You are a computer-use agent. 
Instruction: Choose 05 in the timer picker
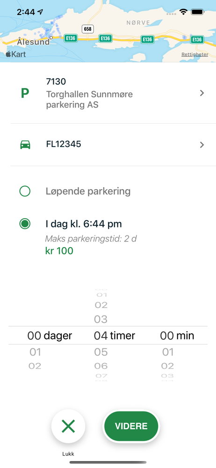[101, 352]
